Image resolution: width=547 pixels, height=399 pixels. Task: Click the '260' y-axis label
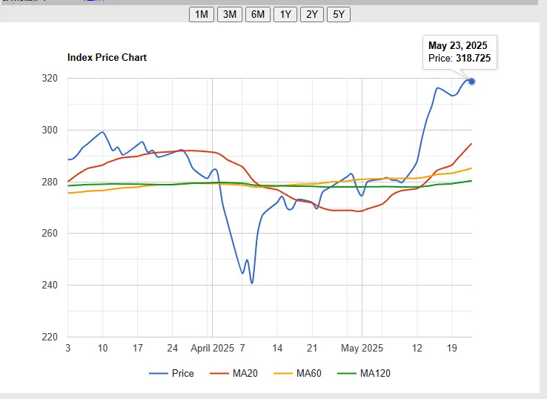(50, 233)
